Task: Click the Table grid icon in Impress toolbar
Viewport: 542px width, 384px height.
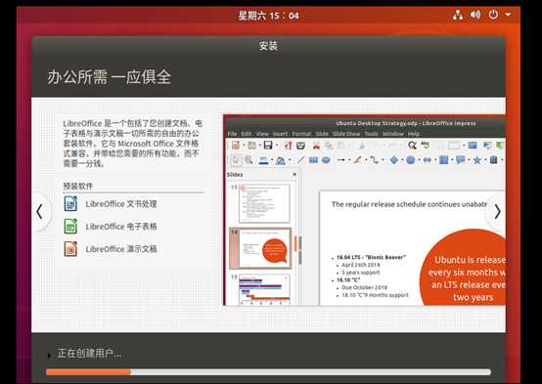Action: [453, 146]
